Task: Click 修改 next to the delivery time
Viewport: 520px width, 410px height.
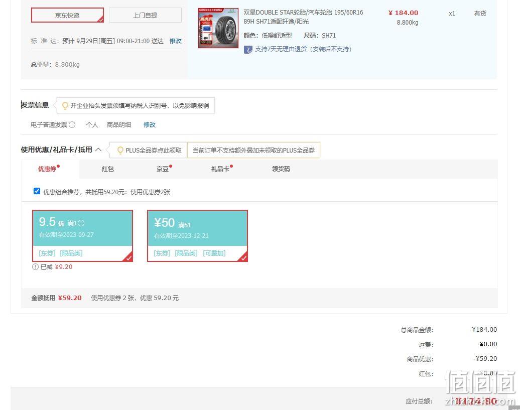Action: pos(176,41)
